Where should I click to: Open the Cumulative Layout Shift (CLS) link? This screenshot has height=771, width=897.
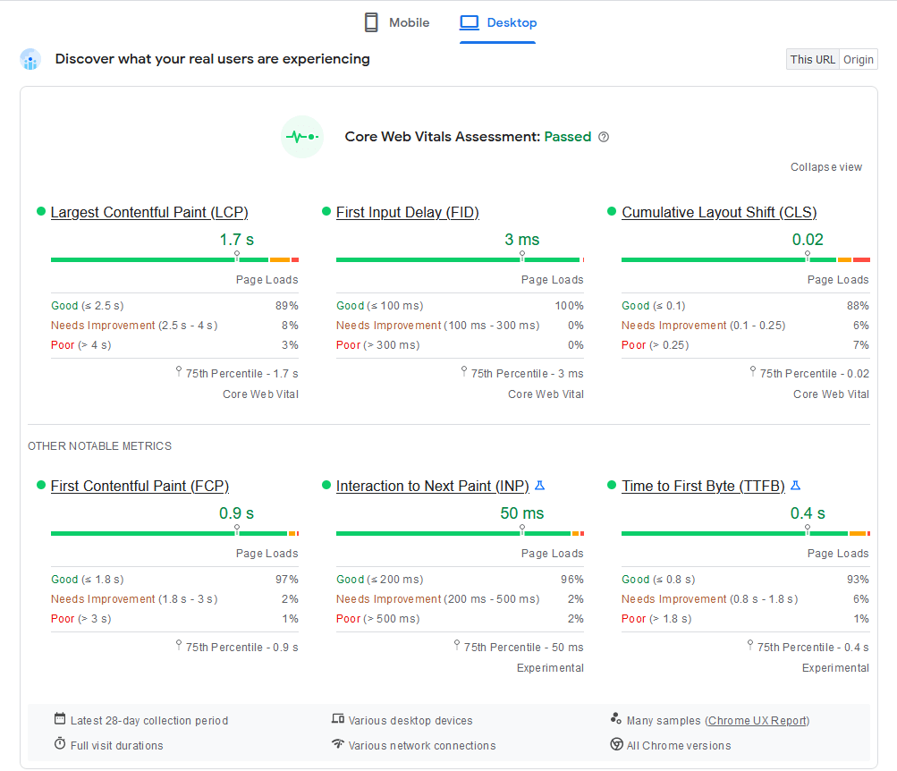pos(719,212)
